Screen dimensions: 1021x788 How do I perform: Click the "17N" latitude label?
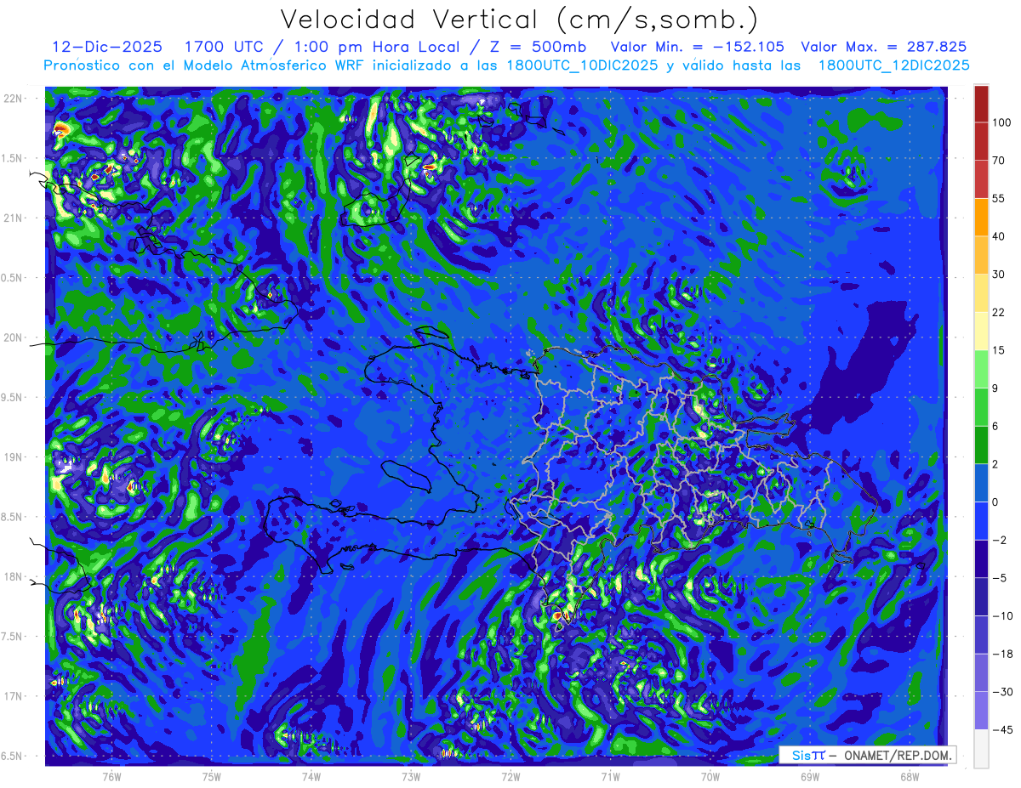pyautogui.click(x=14, y=696)
